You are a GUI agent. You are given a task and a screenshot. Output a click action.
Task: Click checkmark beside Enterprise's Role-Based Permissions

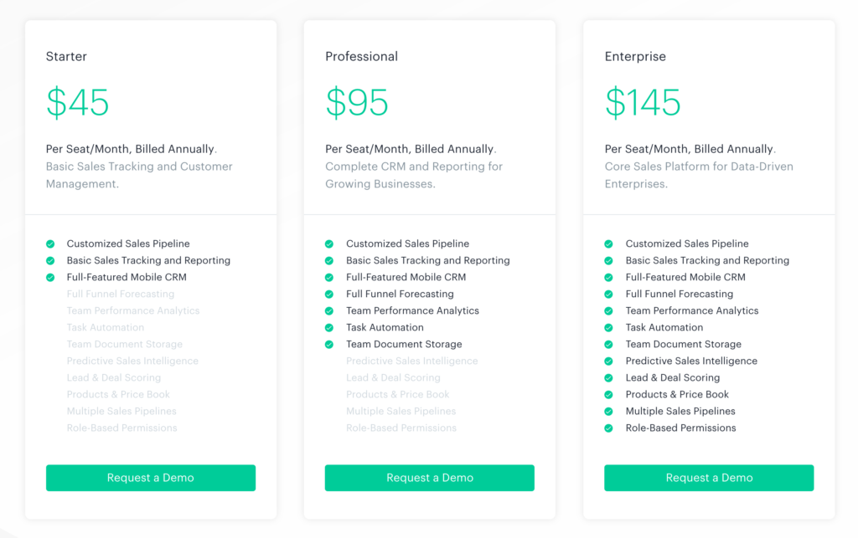(608, 428)
